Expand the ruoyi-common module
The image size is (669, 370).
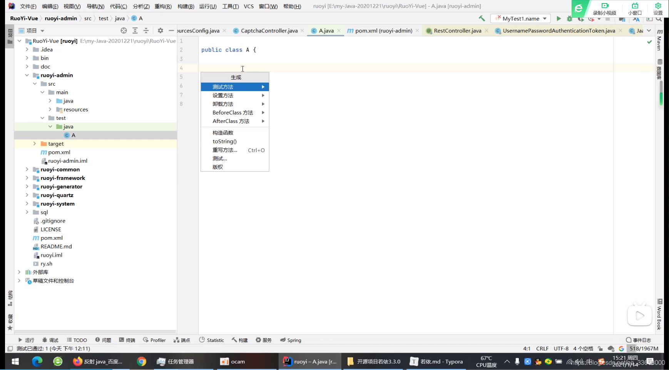coord(27,169)
